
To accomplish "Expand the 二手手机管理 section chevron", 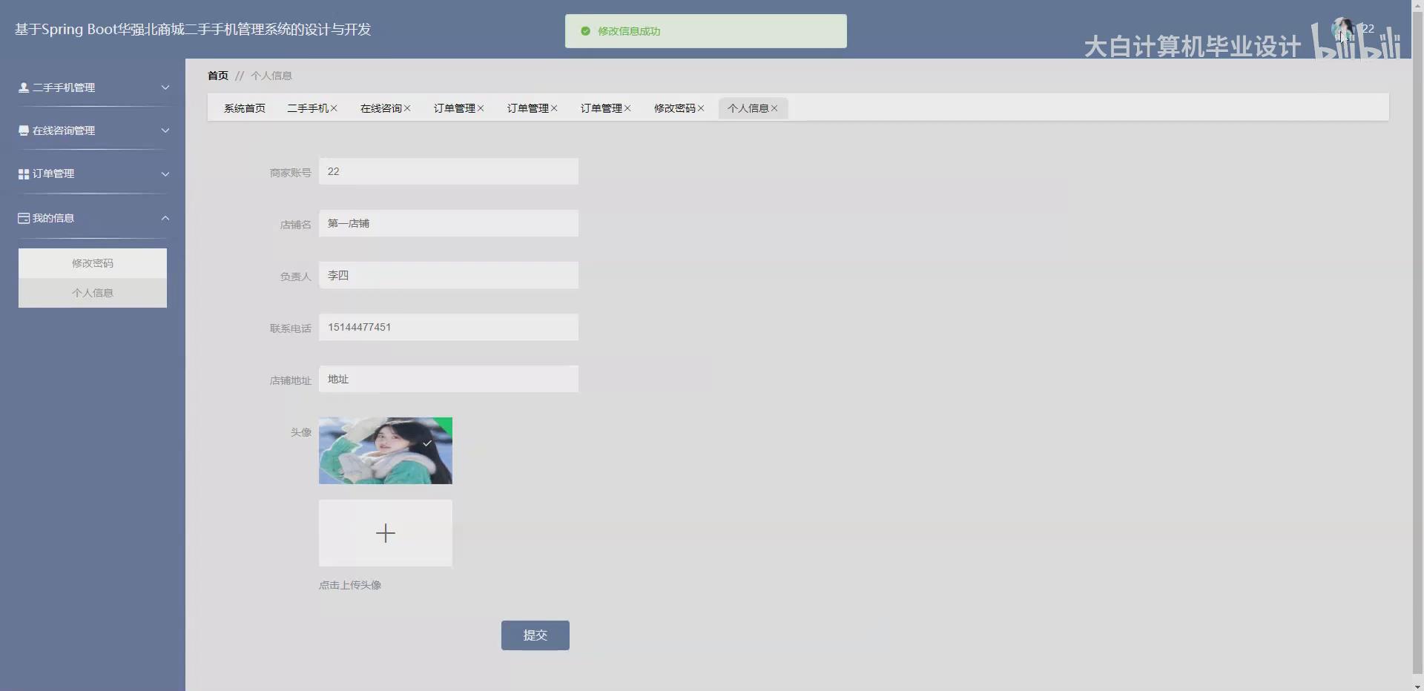I will click(x=165, y=87).
